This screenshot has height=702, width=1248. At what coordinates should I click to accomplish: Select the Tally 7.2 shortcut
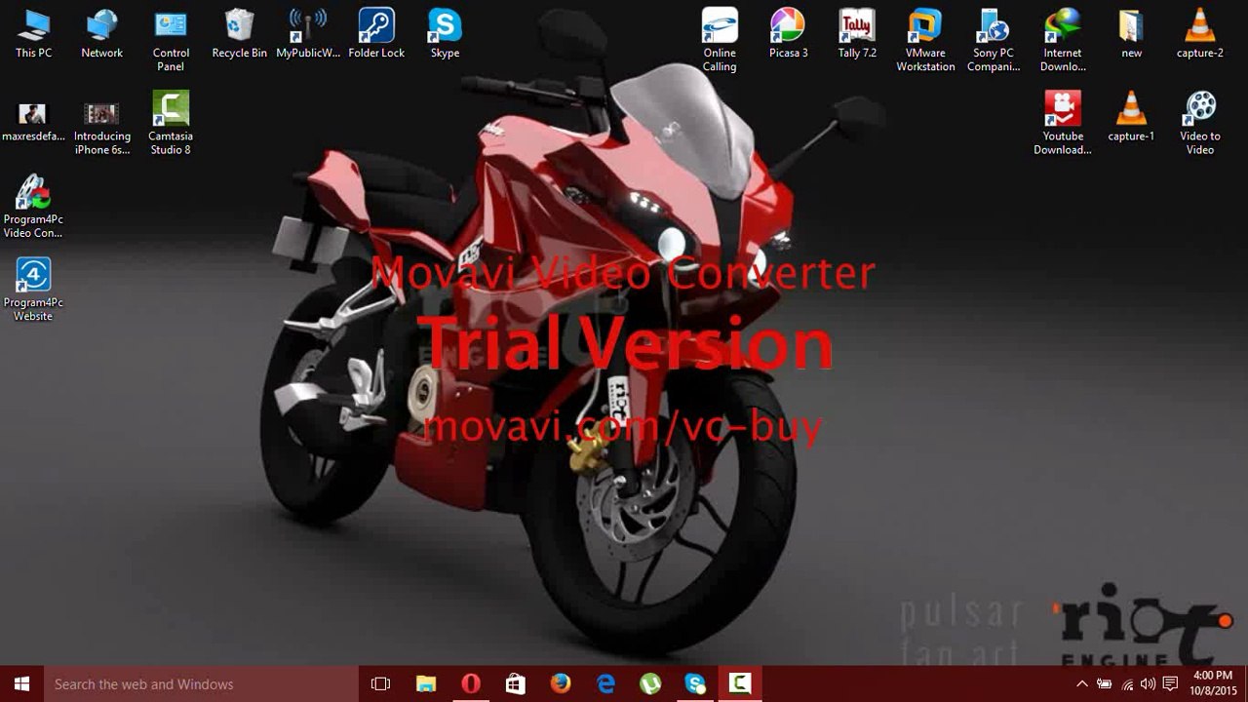coord(857,34)
